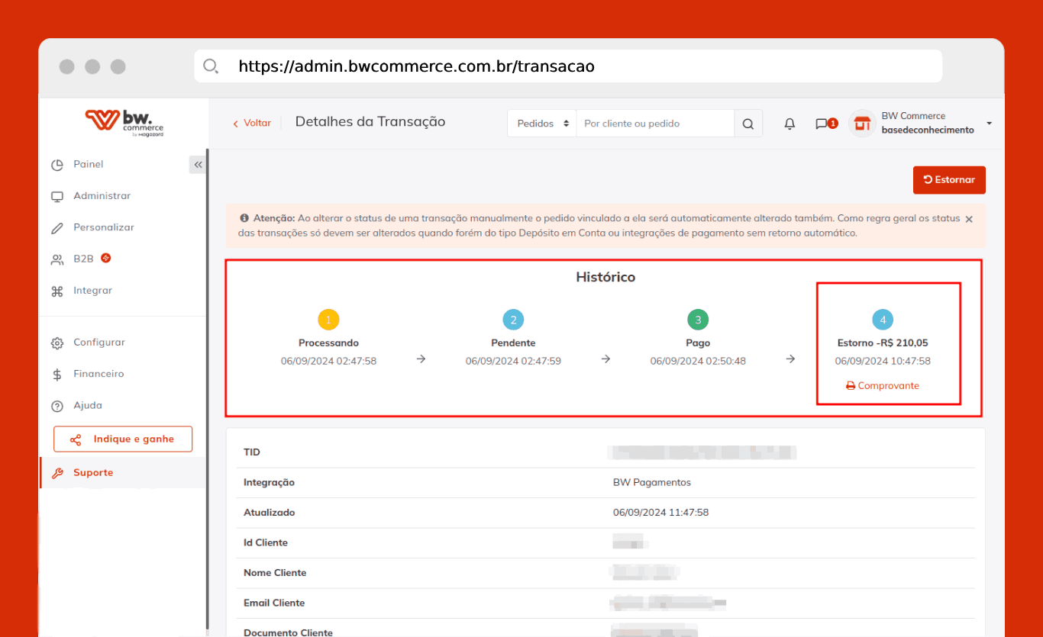This screenshot has height=637, width=1043.
Task: Click the 'Email Cliente' row label
Action: point(274,603)
